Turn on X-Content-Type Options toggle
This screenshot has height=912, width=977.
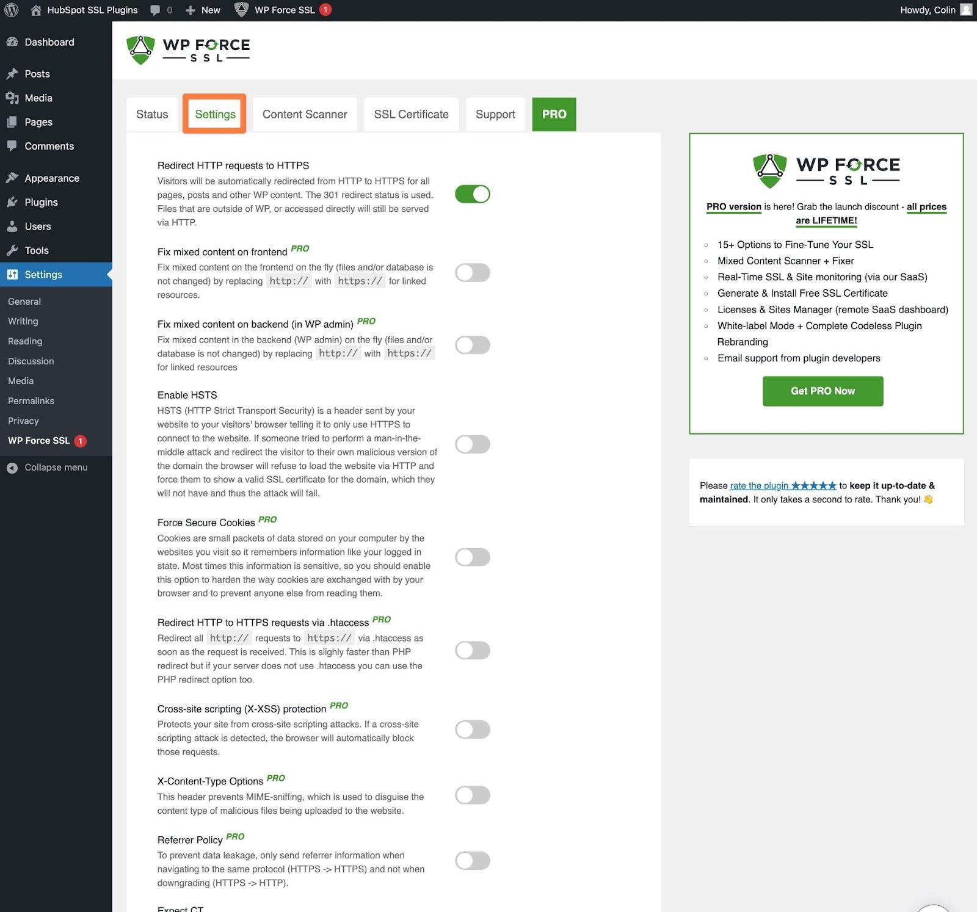pyautogui.click(x=472, y=795)
